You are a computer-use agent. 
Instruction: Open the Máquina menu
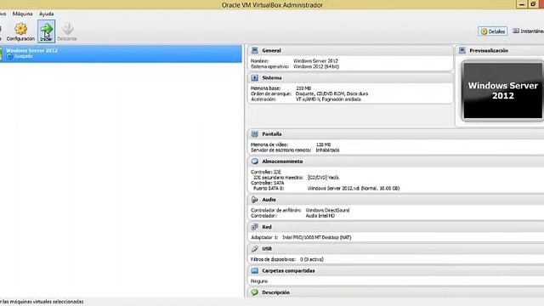click(x=23, y=14)
